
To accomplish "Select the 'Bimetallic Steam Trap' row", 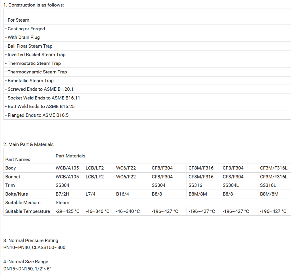I will (147, 81).
